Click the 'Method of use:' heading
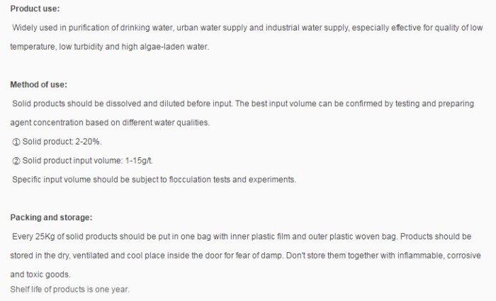This screenshot has width=496, height=301. [x=38, y=84]
